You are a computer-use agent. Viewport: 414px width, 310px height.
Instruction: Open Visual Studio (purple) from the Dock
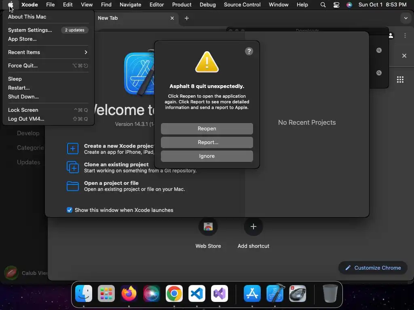[x=220, y=293]
